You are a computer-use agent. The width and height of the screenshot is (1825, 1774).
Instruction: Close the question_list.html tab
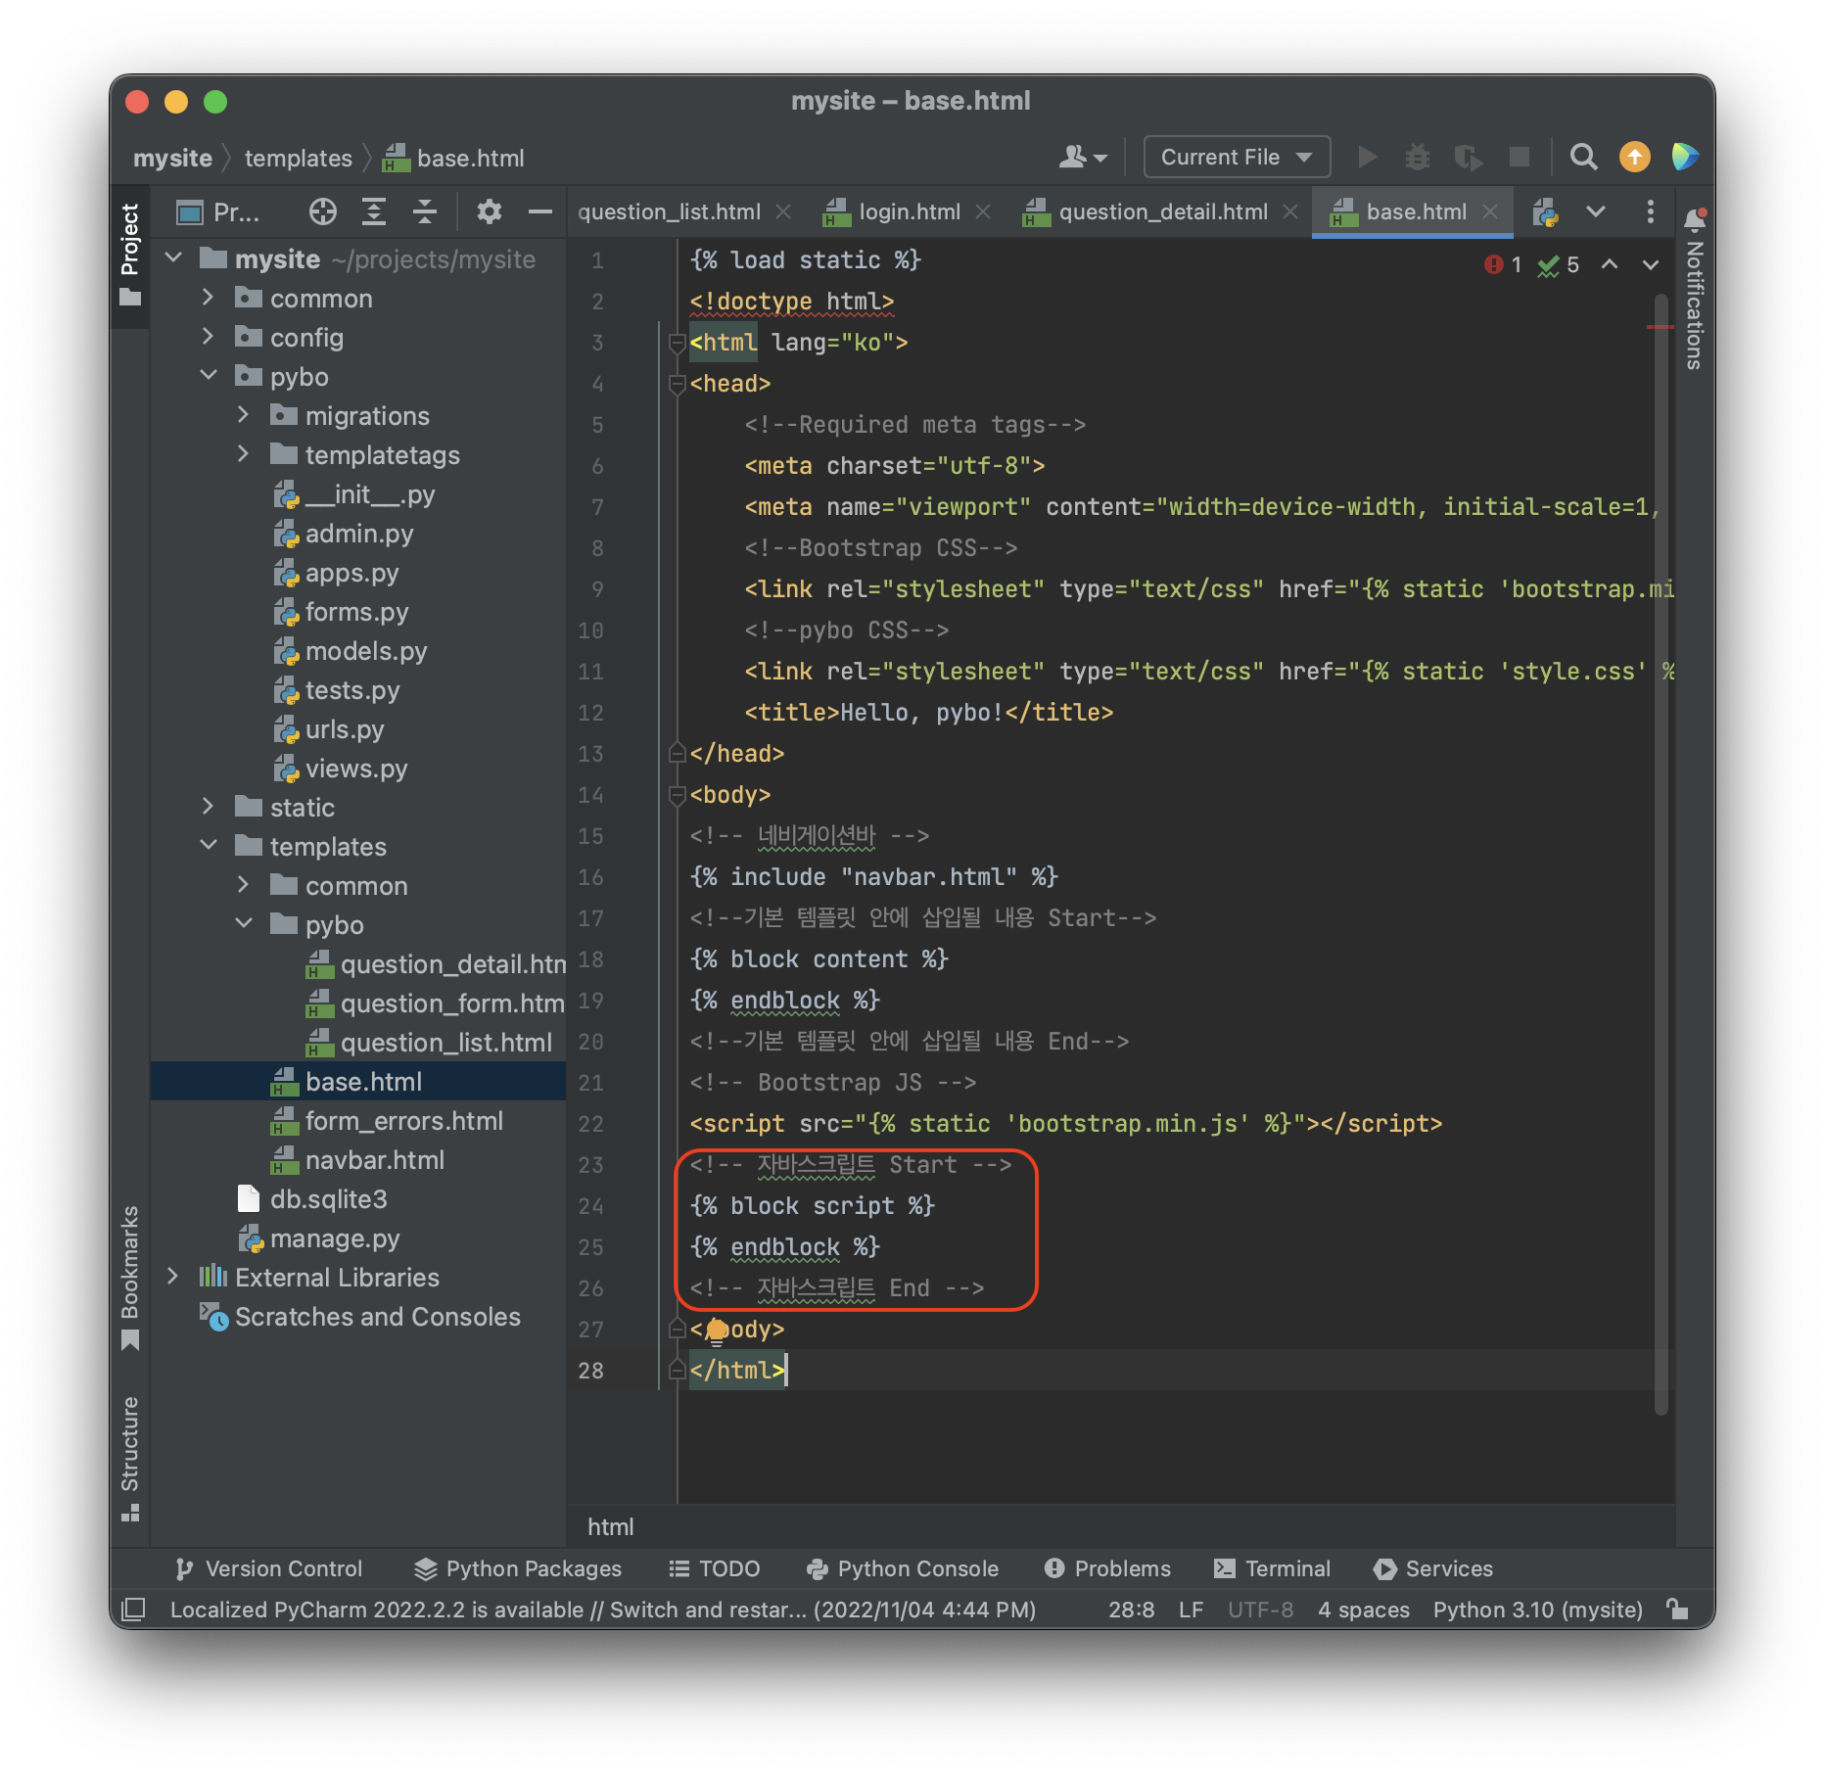(x=783, y=211)
